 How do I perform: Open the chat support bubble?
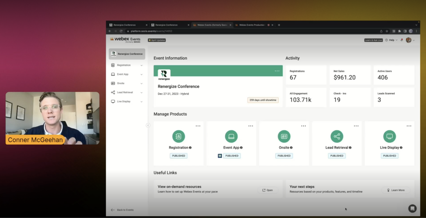(x=412, y=209)
